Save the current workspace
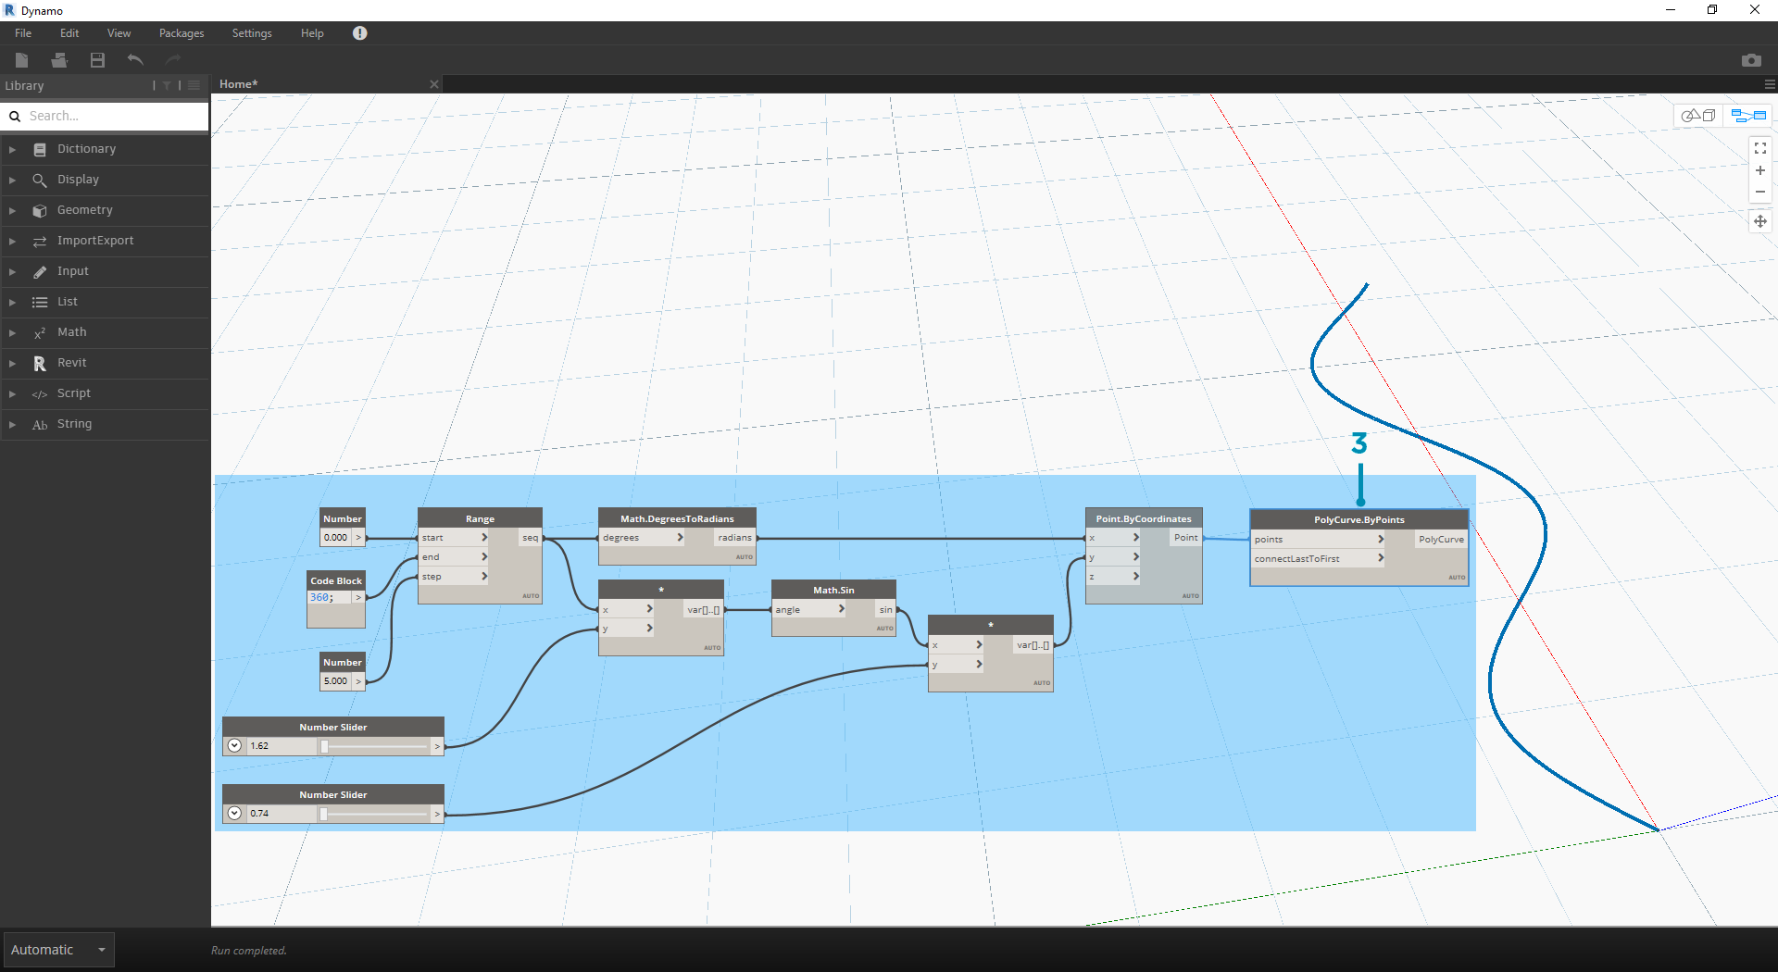The height and width of the screenshot is (972, 1778). pyautogui.click(x=96, y=59)
